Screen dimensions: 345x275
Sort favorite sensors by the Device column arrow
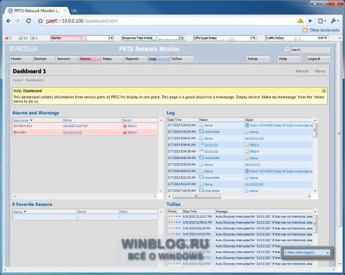pos(25,211)
